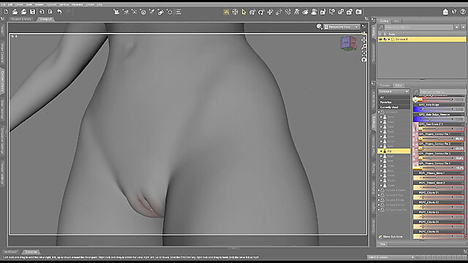
Task: Click the GPD_Belly Bulge slider
Action: pos(439,109)
